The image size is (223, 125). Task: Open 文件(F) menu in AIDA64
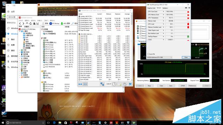(x=21, y=20)
